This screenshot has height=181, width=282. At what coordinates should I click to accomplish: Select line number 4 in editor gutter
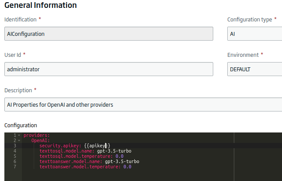click(15, 151)
